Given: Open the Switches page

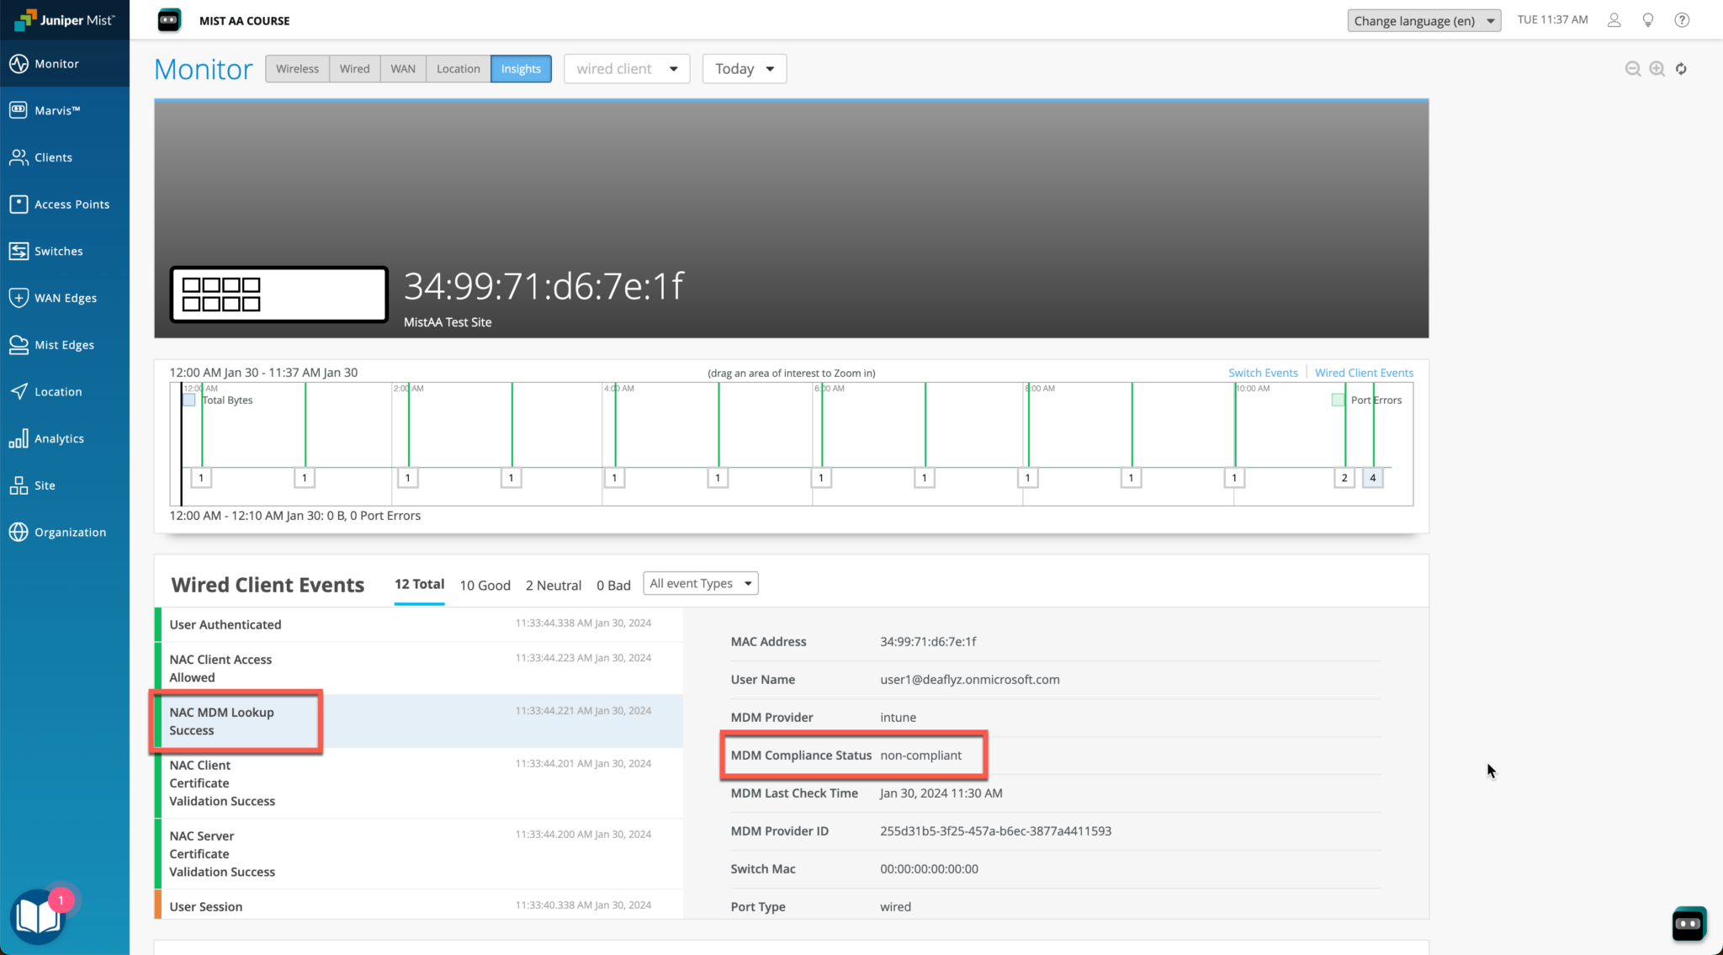Looking at the screenshot, I should (x=59, y=251).
